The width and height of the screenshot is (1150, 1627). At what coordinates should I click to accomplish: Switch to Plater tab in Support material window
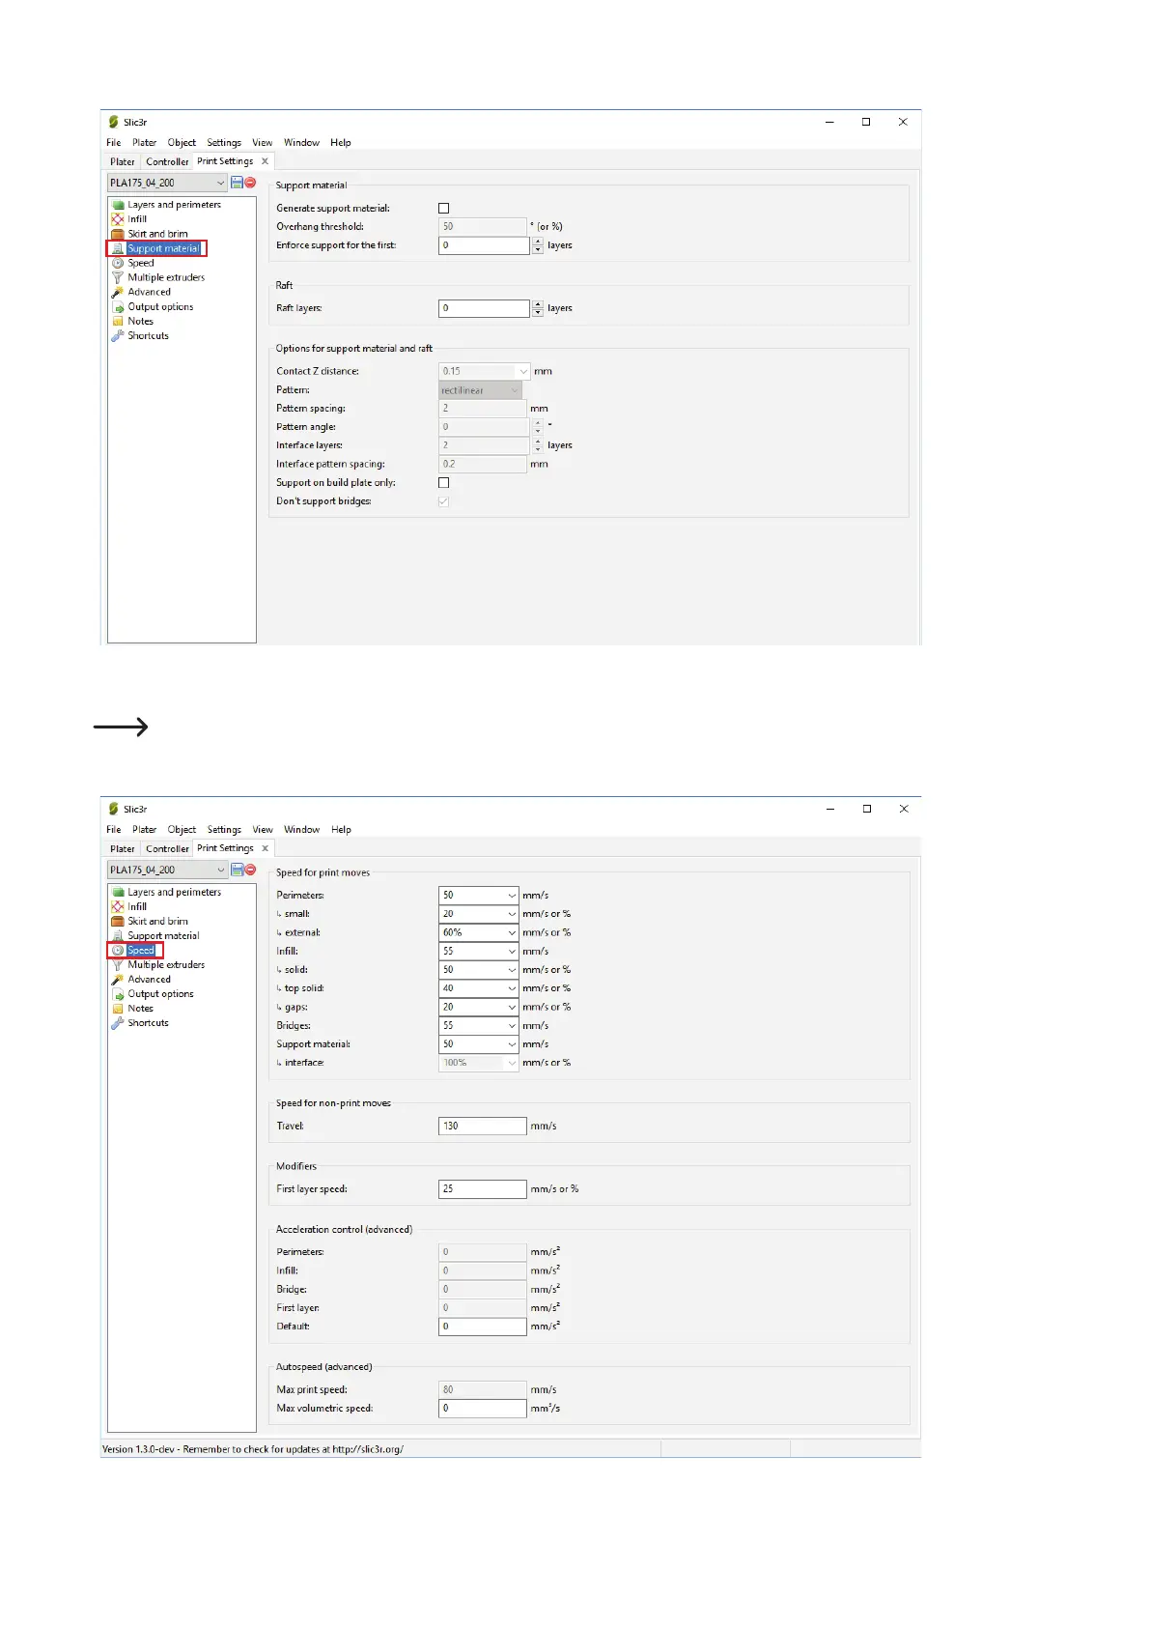(123, 161)
